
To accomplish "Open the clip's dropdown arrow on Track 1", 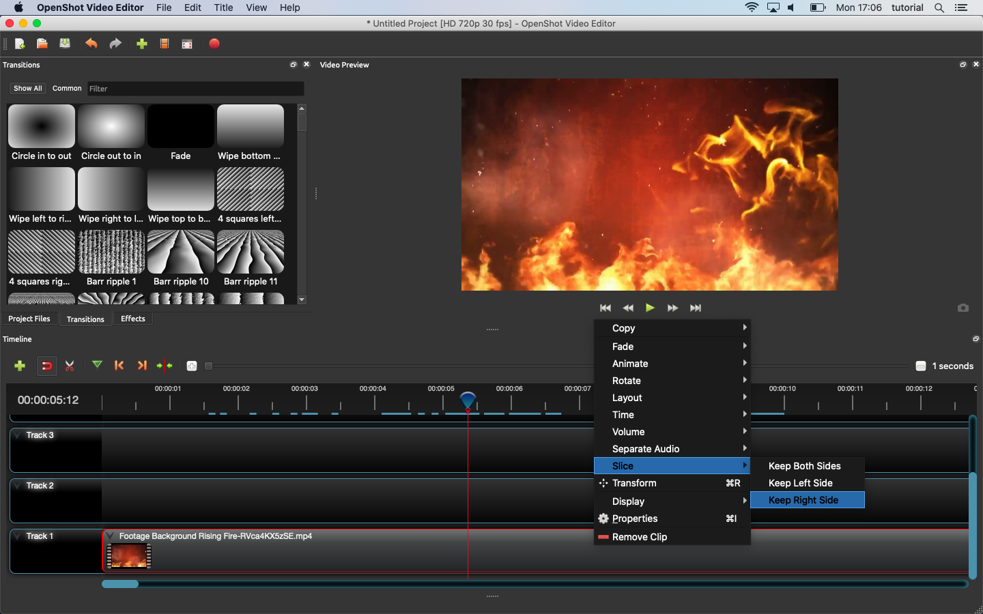I will (110, 536).
